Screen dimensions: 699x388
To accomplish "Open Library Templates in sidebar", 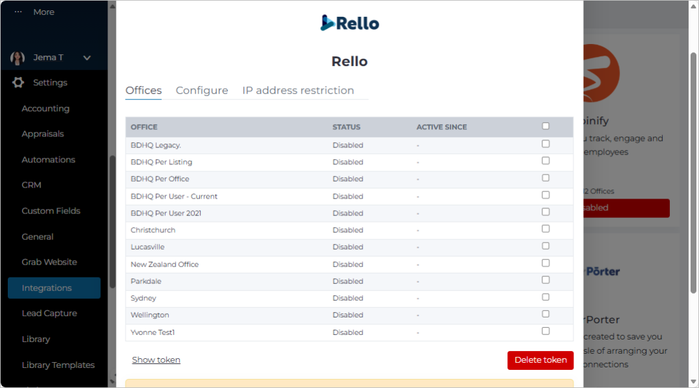I will click(x=58, y=365).
